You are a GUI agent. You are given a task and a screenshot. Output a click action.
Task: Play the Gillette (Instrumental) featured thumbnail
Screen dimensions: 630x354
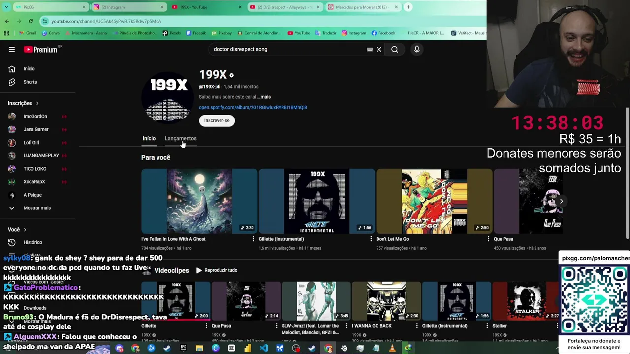point(317,201)
